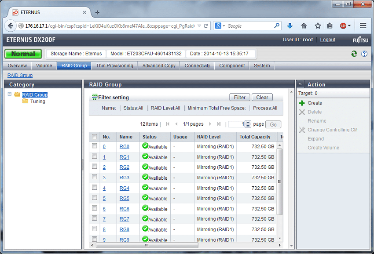
Task: Click the page number input field
Action: 237,124
